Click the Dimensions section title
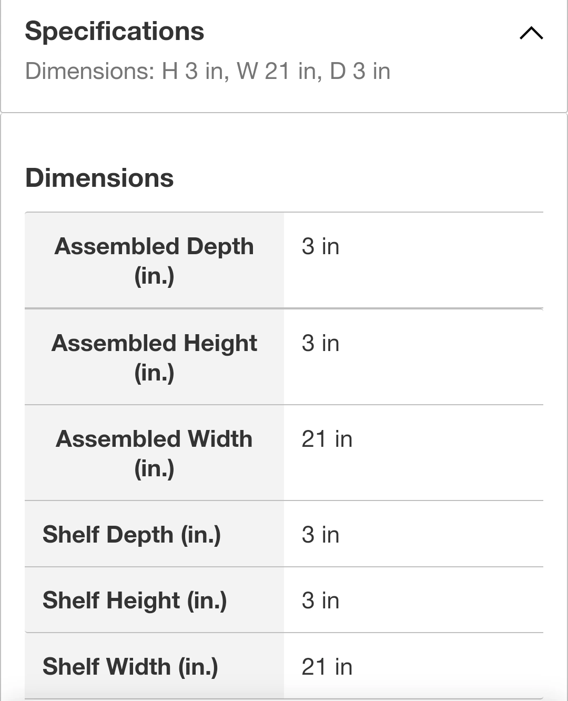The width and height of the screenshot is (568, 701). [x=99, y=178]
